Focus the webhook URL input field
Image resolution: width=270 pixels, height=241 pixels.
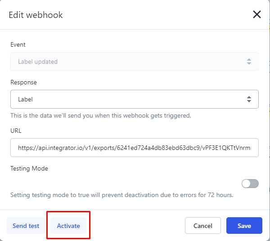[134, 147]
